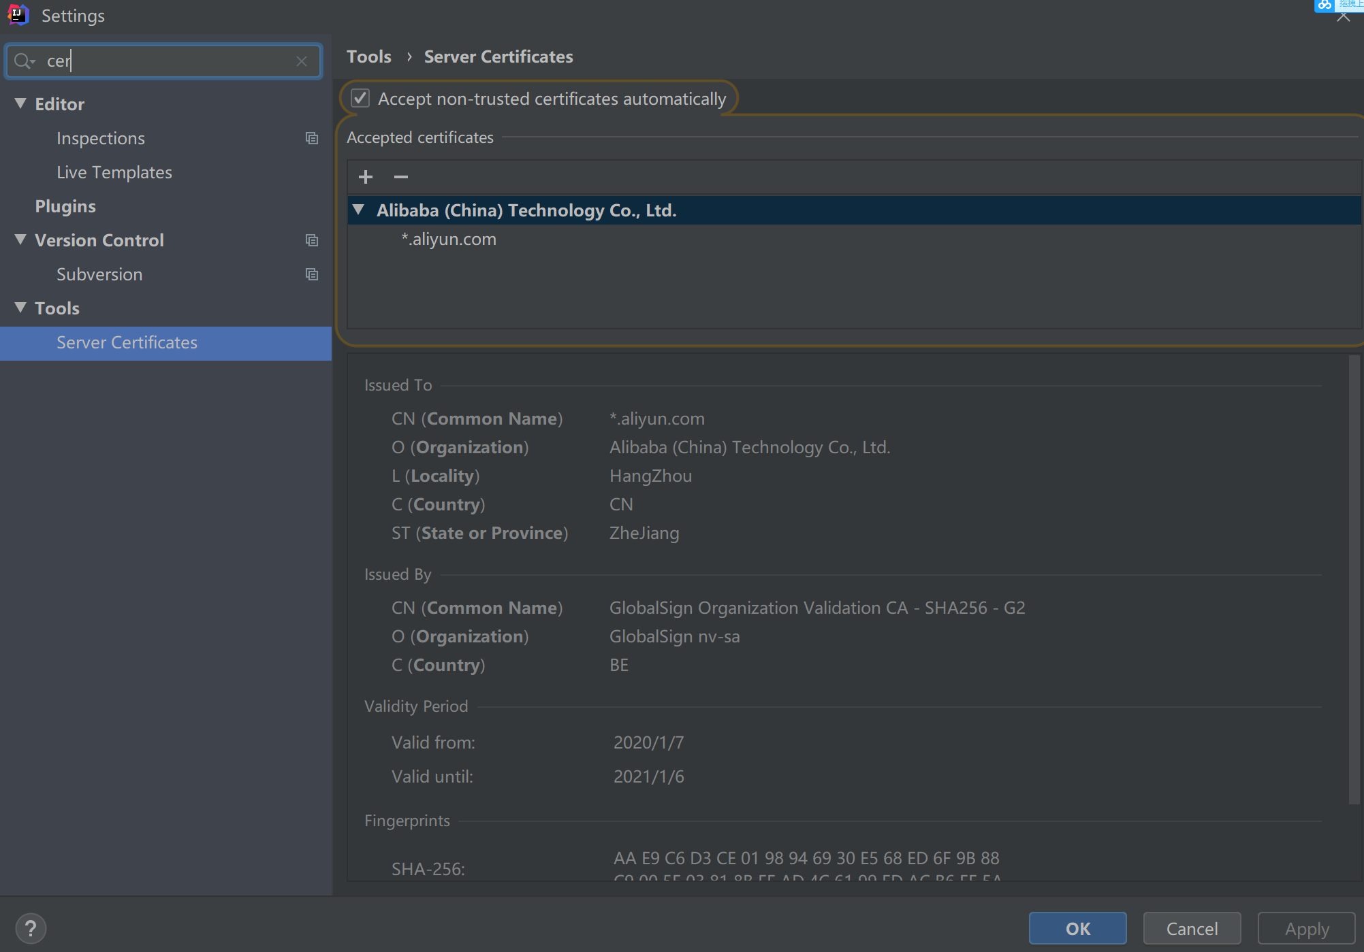
Task: Click the Apply button
Action: [x=1305, y=928]
